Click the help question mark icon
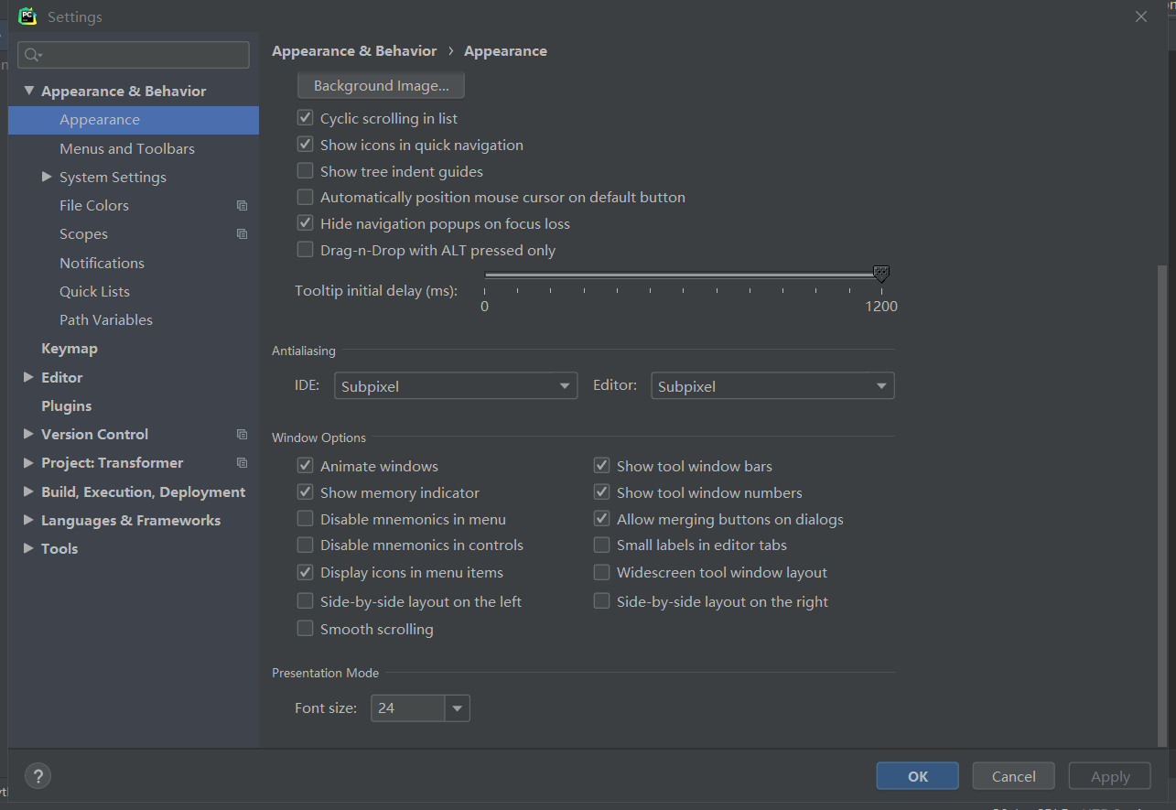 point(38,776)
